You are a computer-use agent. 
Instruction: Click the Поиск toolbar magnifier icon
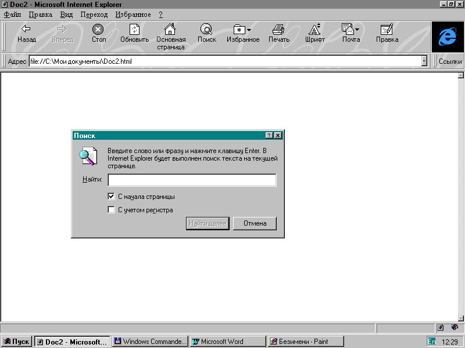coord(206,34)
